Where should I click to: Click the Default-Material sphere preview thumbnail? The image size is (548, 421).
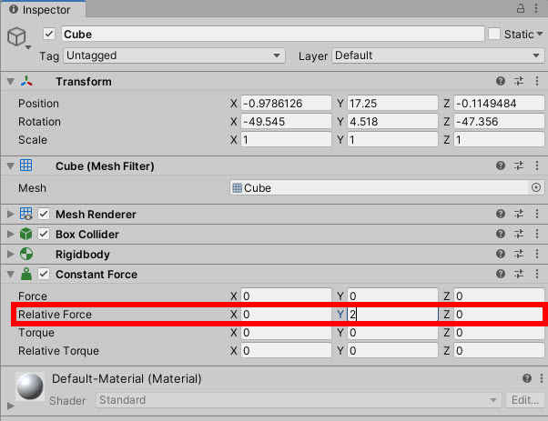30,386
